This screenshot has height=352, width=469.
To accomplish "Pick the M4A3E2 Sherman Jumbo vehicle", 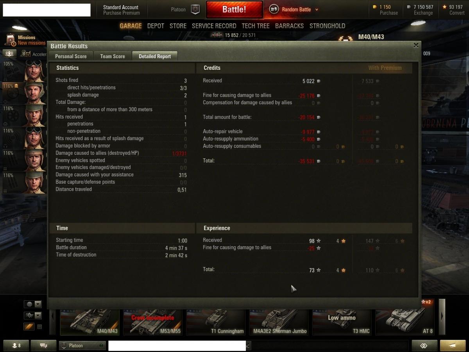I will click(x=279, y=322).
